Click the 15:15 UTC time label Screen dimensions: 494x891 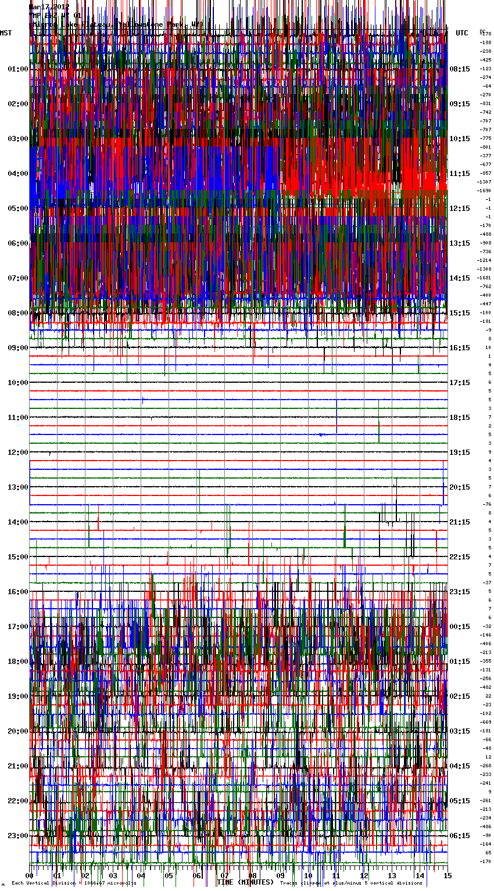click(x=460, y=313)
